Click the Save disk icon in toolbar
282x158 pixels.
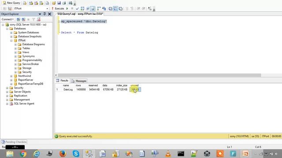pos(59,3)
